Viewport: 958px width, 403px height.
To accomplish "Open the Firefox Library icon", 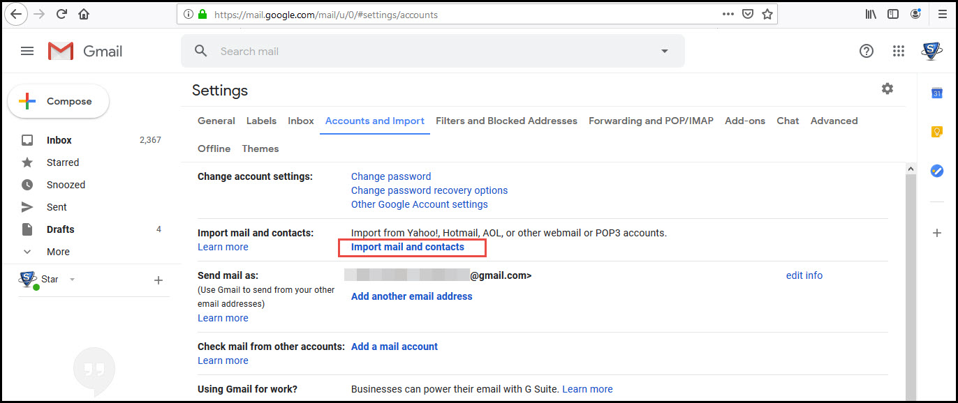I will tap(871, 14).
